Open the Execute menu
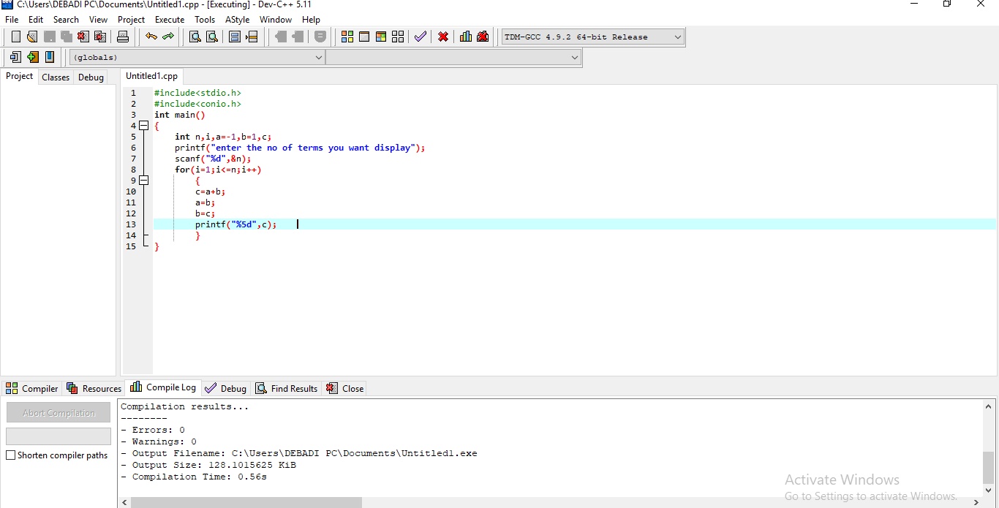The height and width of the screenshot is (508, 999). tap(170, 20)
